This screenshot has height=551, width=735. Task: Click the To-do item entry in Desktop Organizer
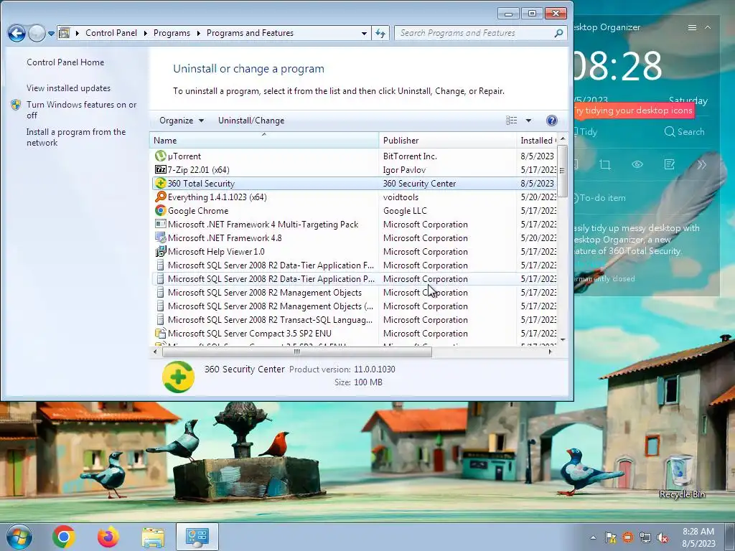click(599, 198)
